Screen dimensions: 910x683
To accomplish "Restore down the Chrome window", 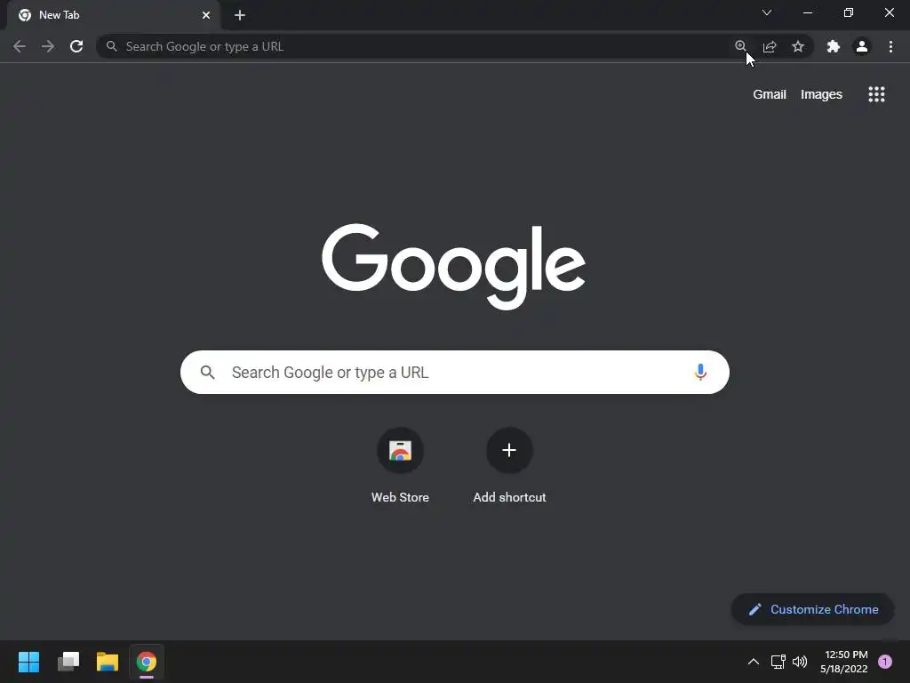I will coord(849,12).
